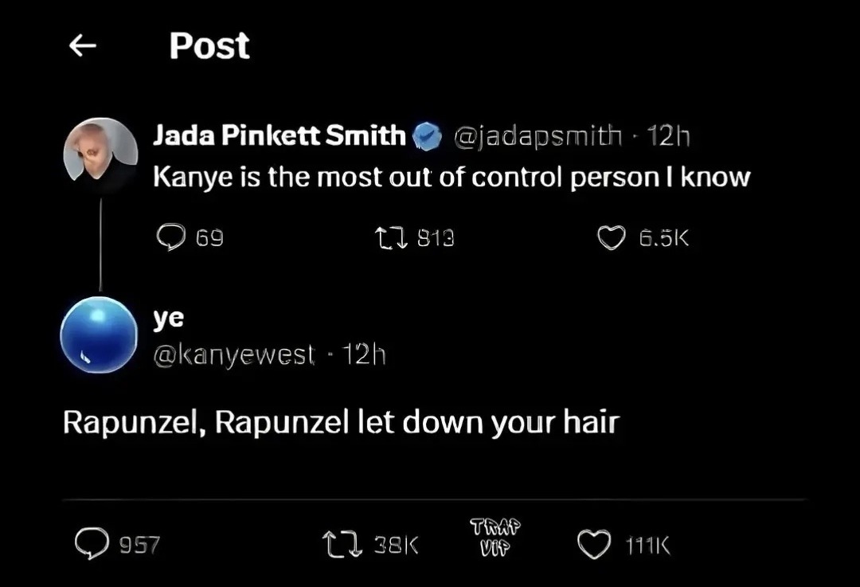Screen dimensions: 860x587
Task: Open Jada's post about Kanye
Action: click(451, 177)
